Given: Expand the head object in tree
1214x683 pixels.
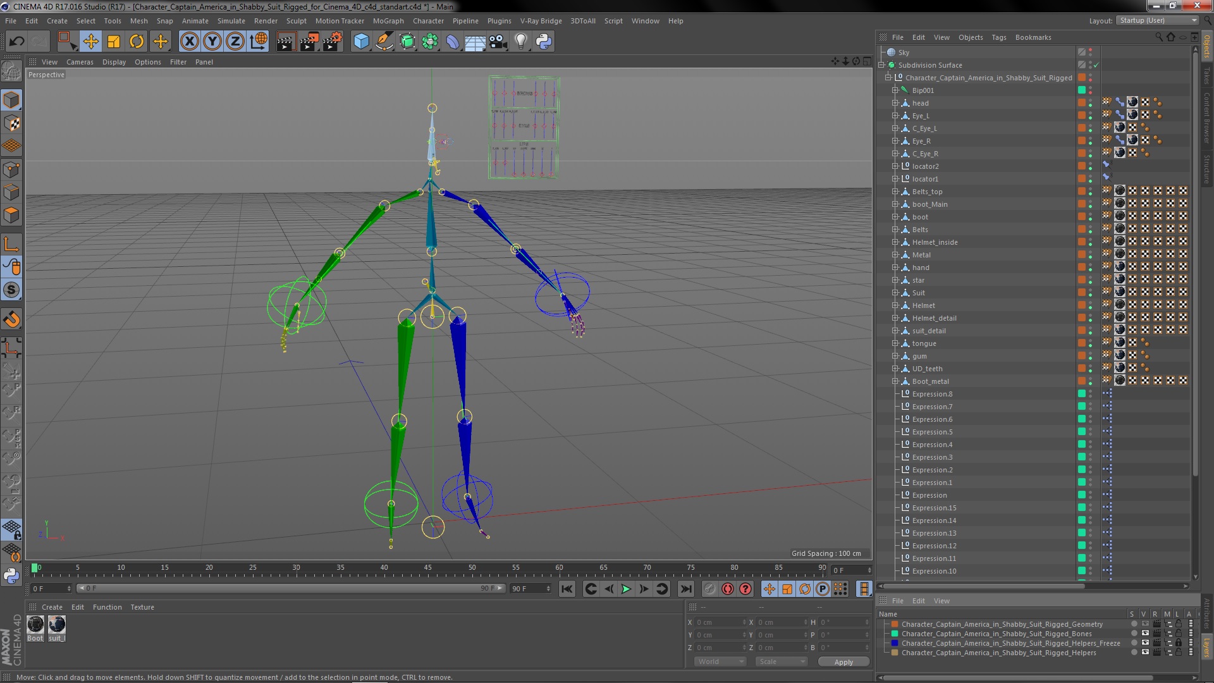Looking at the screenshot, I should 895,103.
